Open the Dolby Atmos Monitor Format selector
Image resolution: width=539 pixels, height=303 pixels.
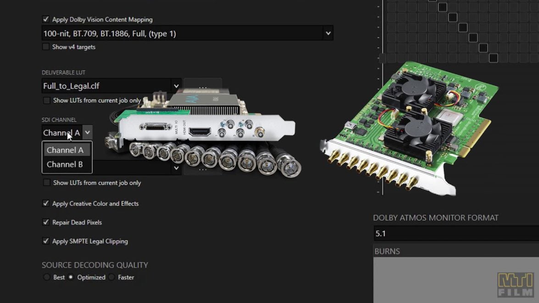[454, 233]
